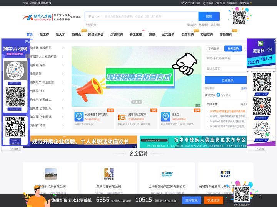This screenshot has height=207, width=277.
Task: Open the 规范开展企业招聘 proposal banner
Action: [x=83, y=142]
